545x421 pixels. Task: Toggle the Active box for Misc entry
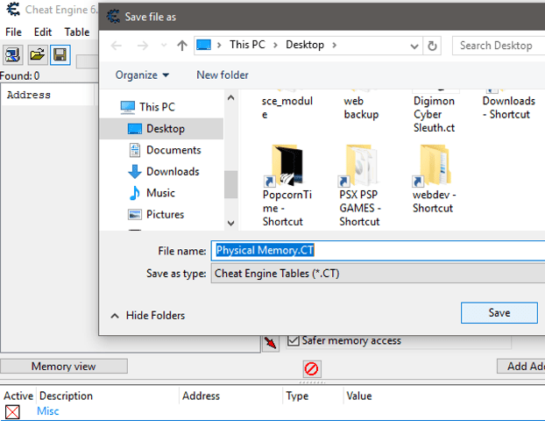[x=12, y=412]
